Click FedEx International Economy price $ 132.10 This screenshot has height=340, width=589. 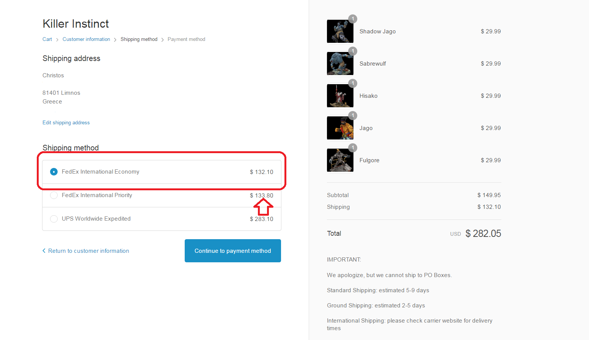tap(261, 172)
